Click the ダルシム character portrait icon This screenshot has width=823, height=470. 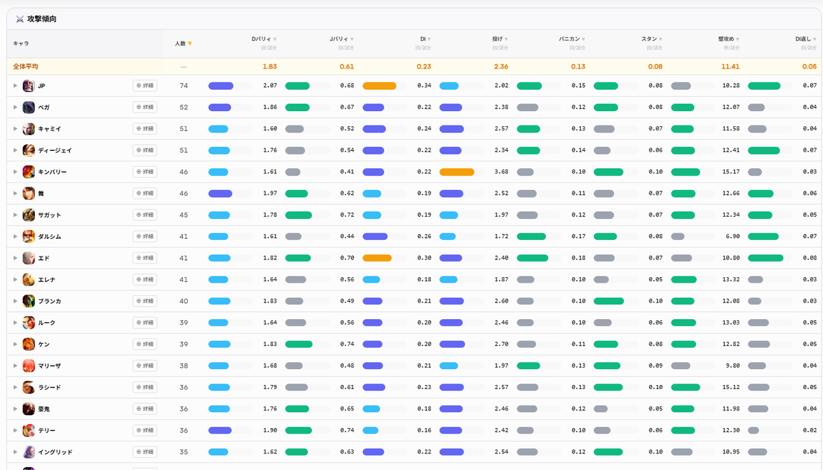[28, 237]
